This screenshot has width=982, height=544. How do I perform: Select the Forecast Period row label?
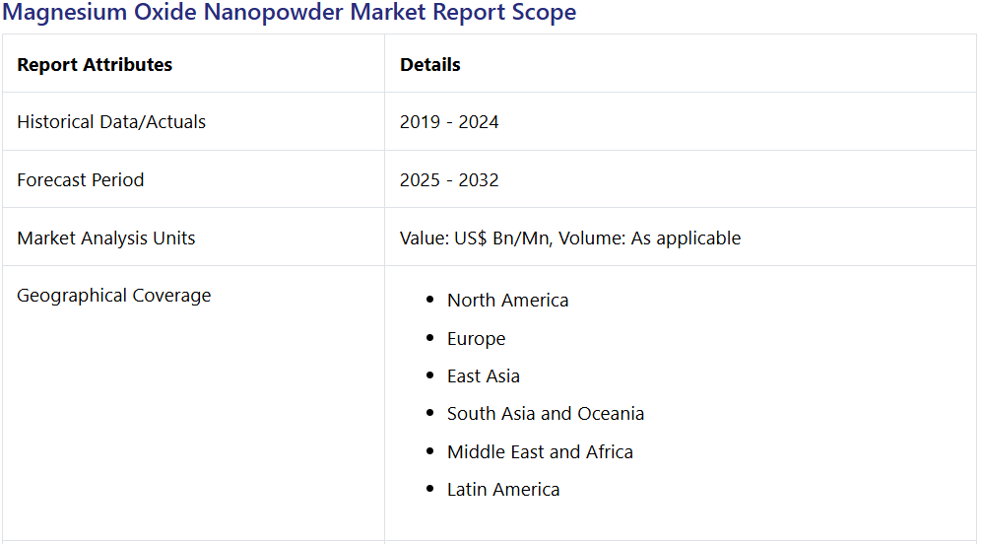click(81, 180)
